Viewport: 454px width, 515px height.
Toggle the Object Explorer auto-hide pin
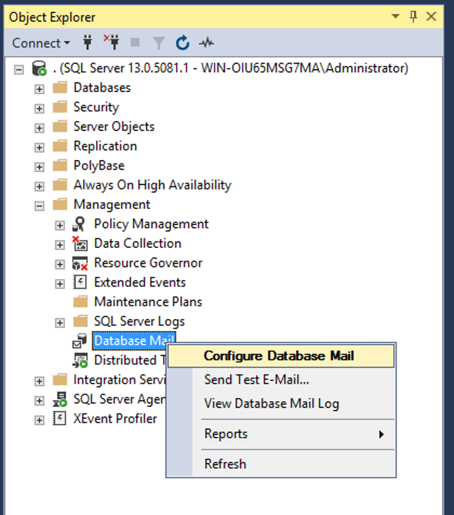tap(413, 16)
